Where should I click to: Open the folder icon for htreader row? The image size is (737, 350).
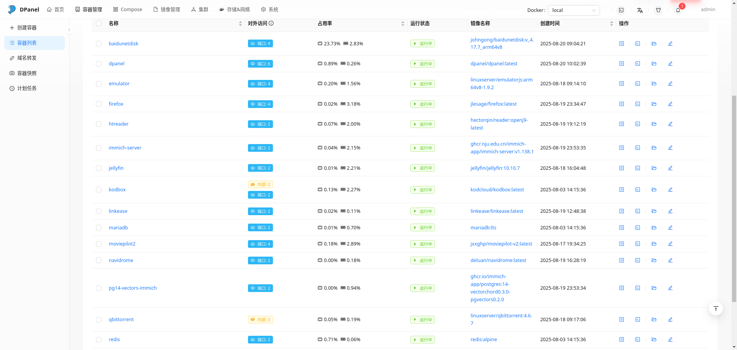tap(654, 124)
